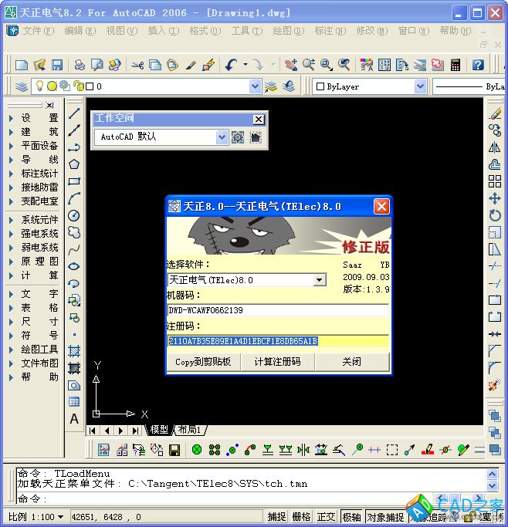This screenshot has width=508, height=527.
Task: Select the Circle draw tool
Action: click(74, 215)
